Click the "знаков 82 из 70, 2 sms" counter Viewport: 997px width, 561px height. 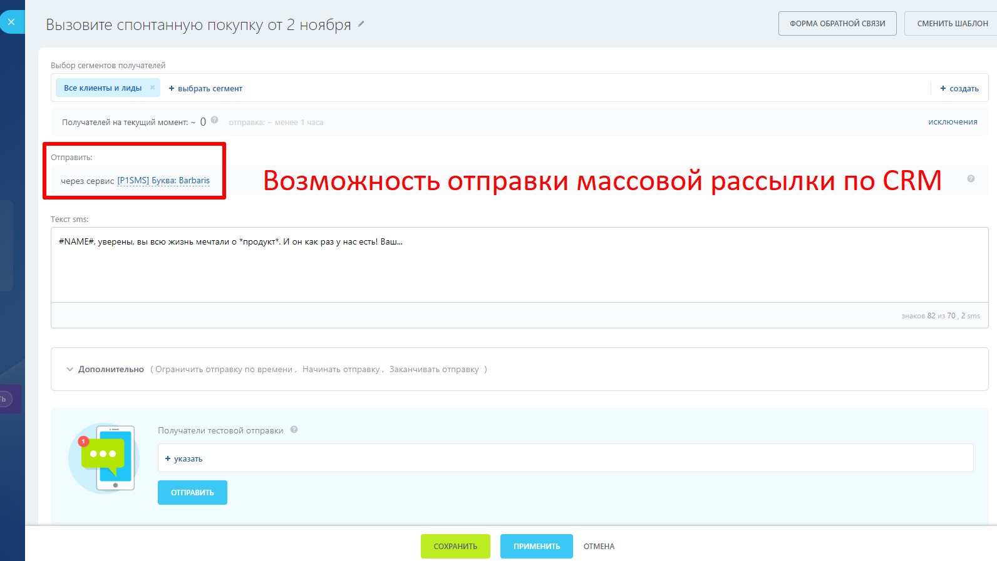tap(941, 316)
